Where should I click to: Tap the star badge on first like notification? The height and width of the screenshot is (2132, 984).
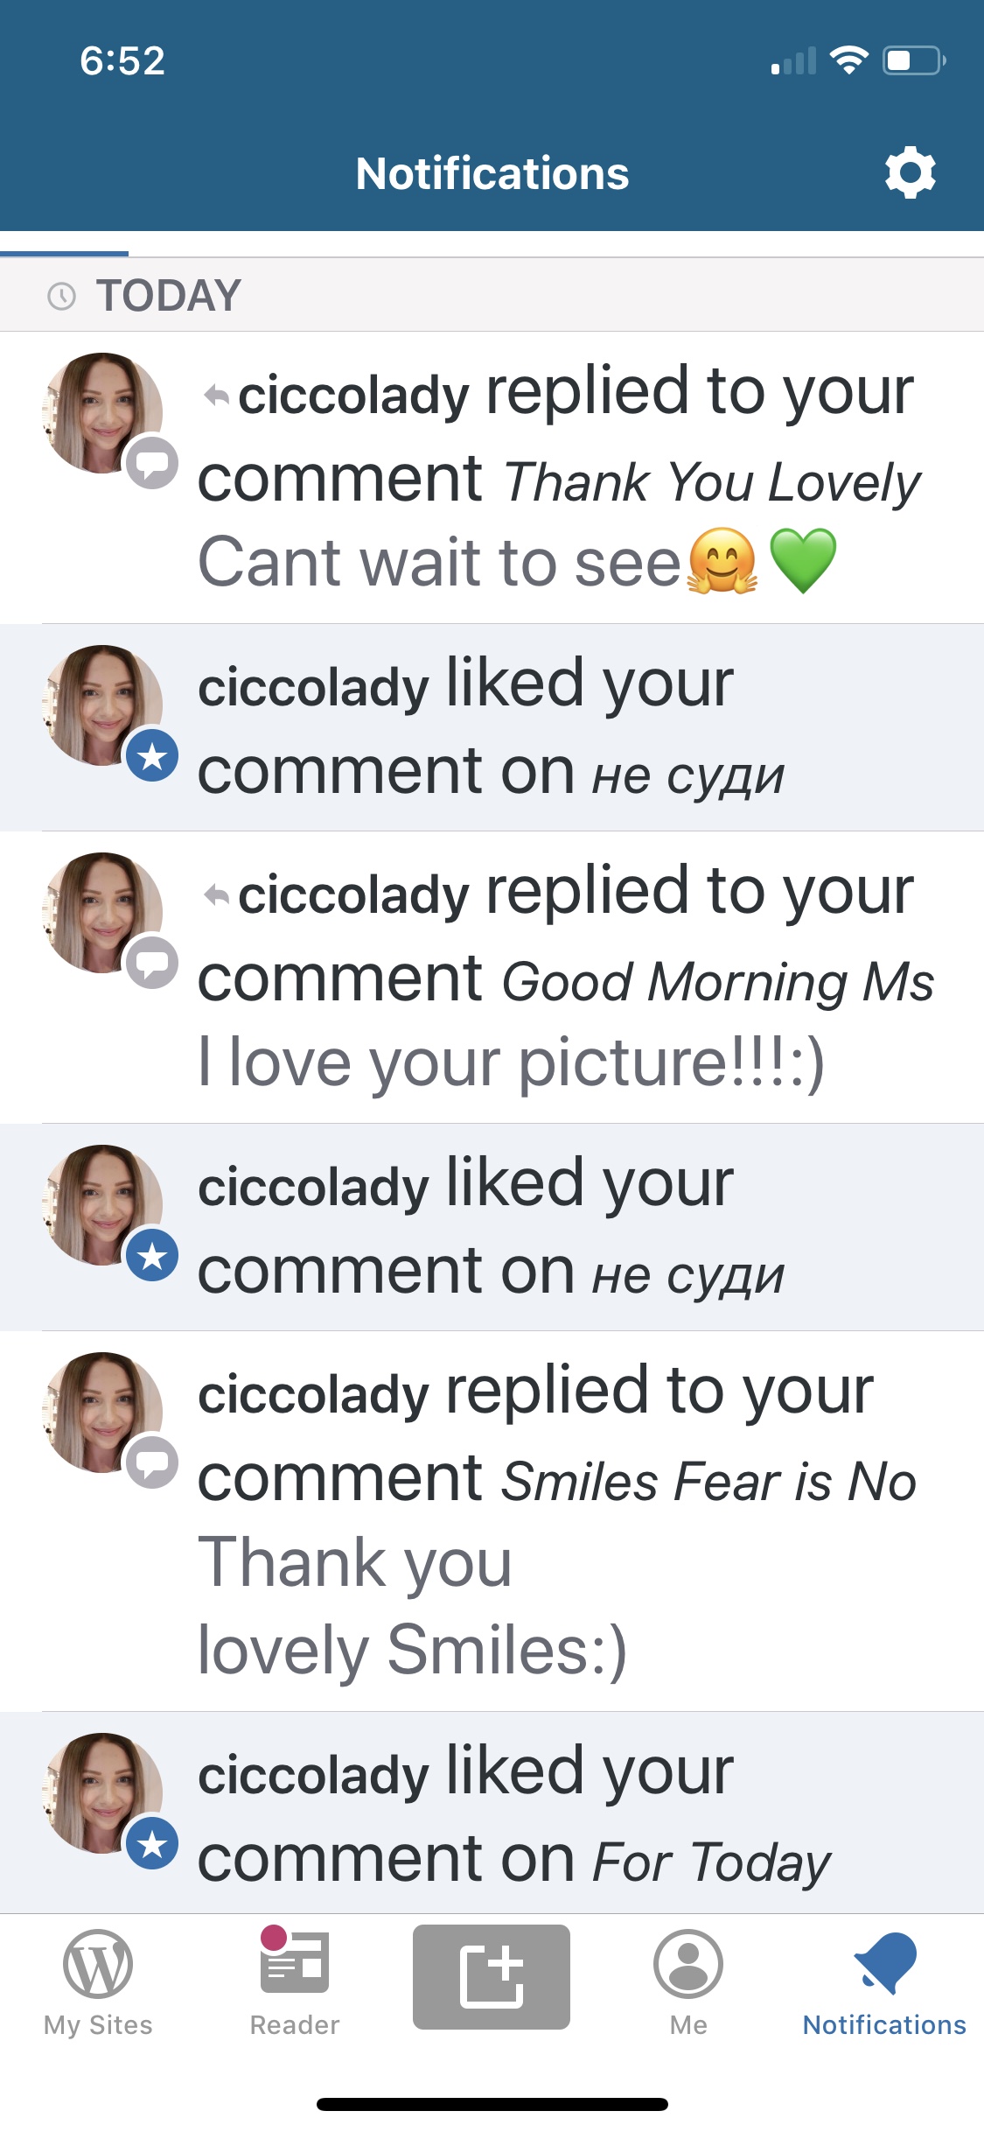pyautogui.click(x=152, y=755)
